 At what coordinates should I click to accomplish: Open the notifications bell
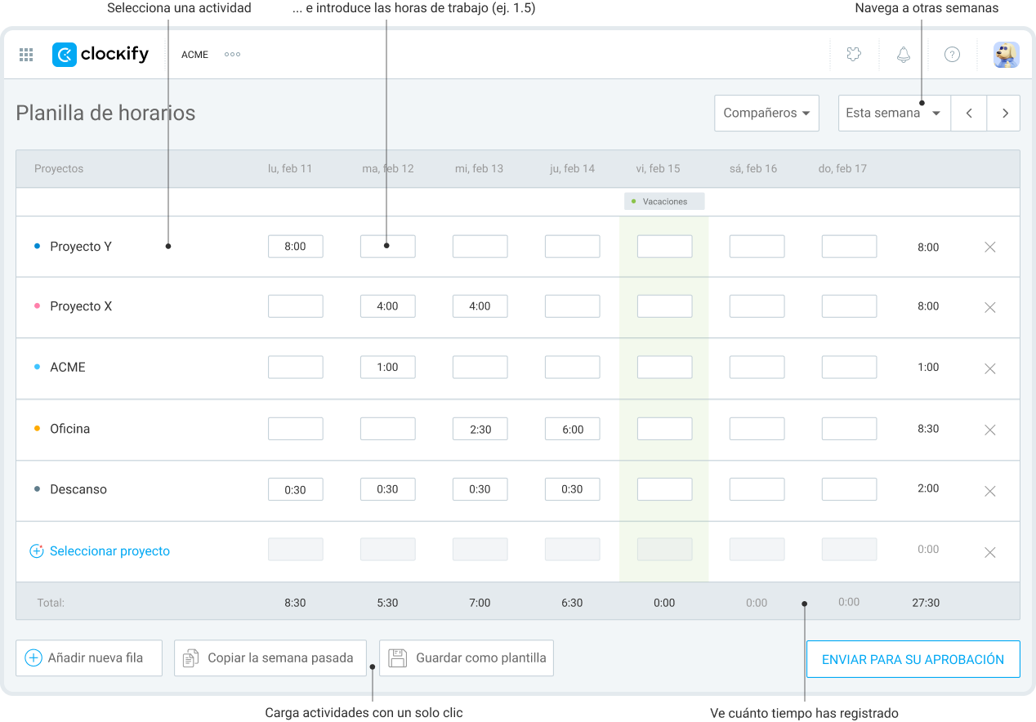point(903,55)
